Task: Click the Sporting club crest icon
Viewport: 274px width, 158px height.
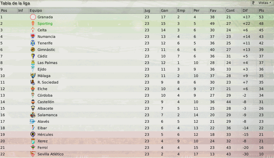Action: point(33,24)
